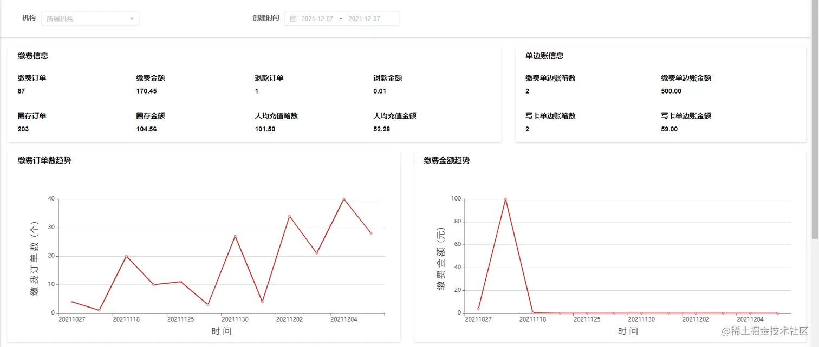The width and height of the screenshot is (819, 347).
Task: Click the 机构 filter label
Action: click(x=29, y=18)
